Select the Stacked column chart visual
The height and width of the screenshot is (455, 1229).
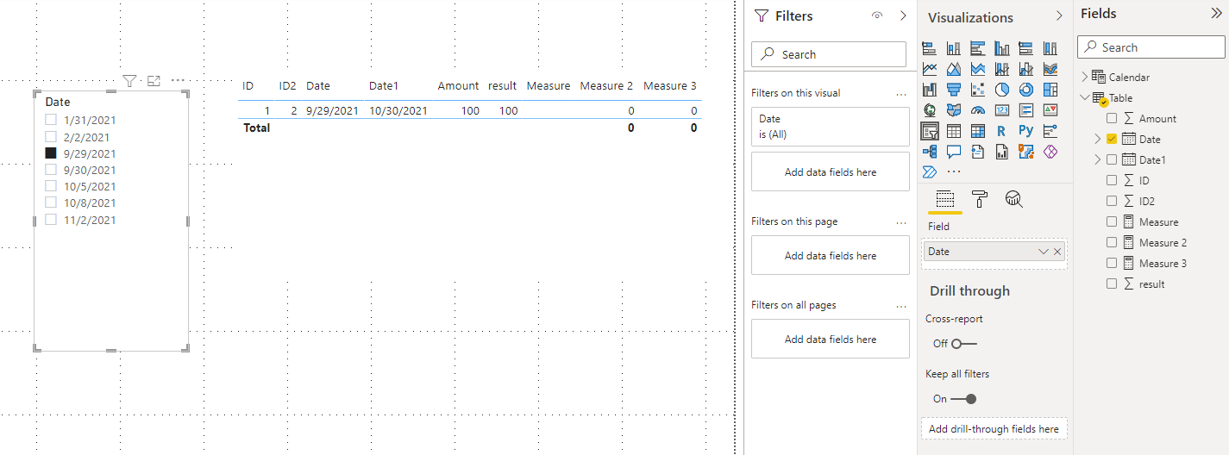pyautogui.click(x=954, y=48)
